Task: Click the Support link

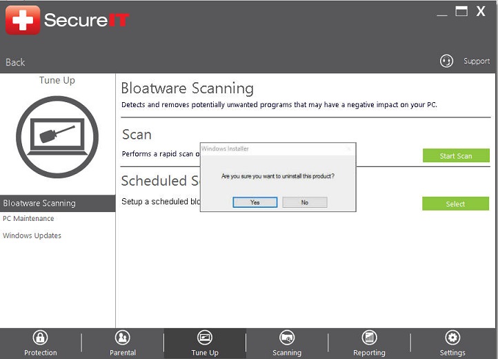Action: [477, 61]
